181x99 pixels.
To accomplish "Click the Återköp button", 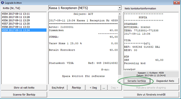I will (76, 88).
